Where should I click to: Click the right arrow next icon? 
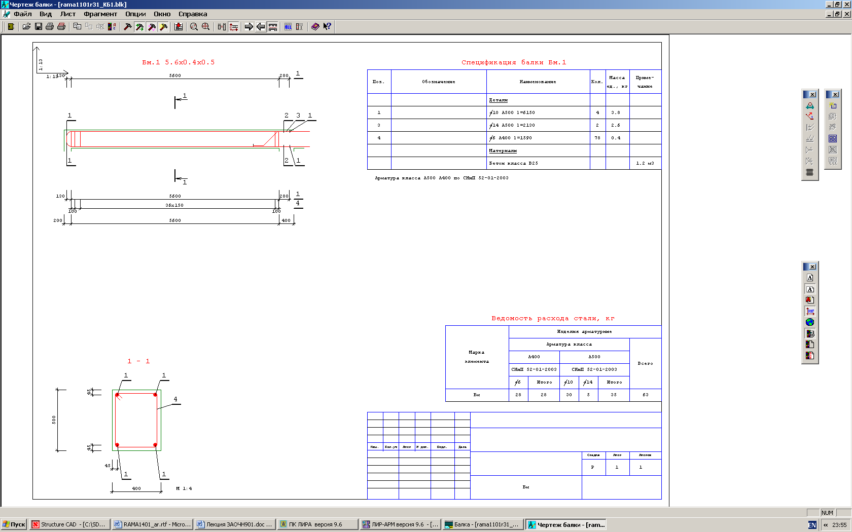click(x=248, y=27)
